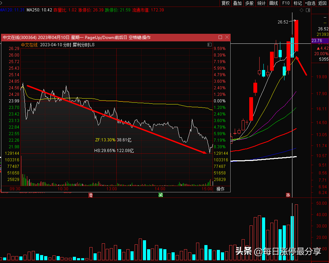Click the 减 marker below the chart
329x263 pixels.
161,195
